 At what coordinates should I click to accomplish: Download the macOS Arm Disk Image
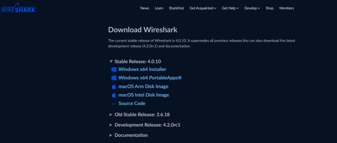(x=143, y=86)
